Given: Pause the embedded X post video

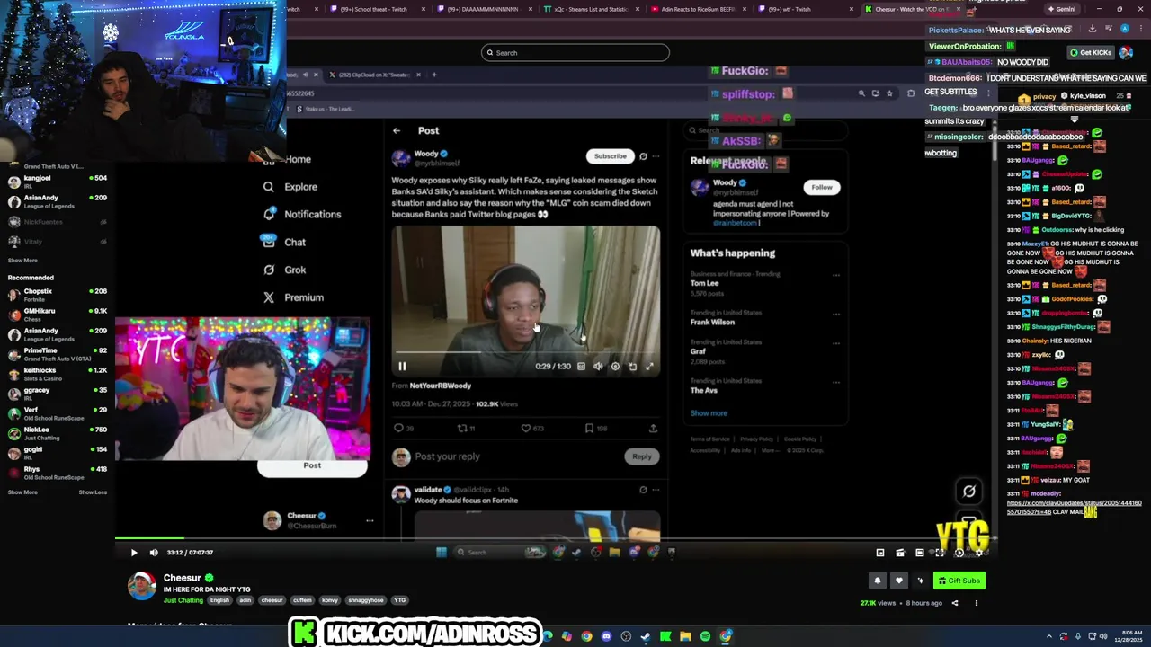Looking at the screenshot, I should (x=402, y=366).
